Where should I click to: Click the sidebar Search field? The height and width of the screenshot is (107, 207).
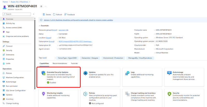pyautogui.click(x=17, y=14)
